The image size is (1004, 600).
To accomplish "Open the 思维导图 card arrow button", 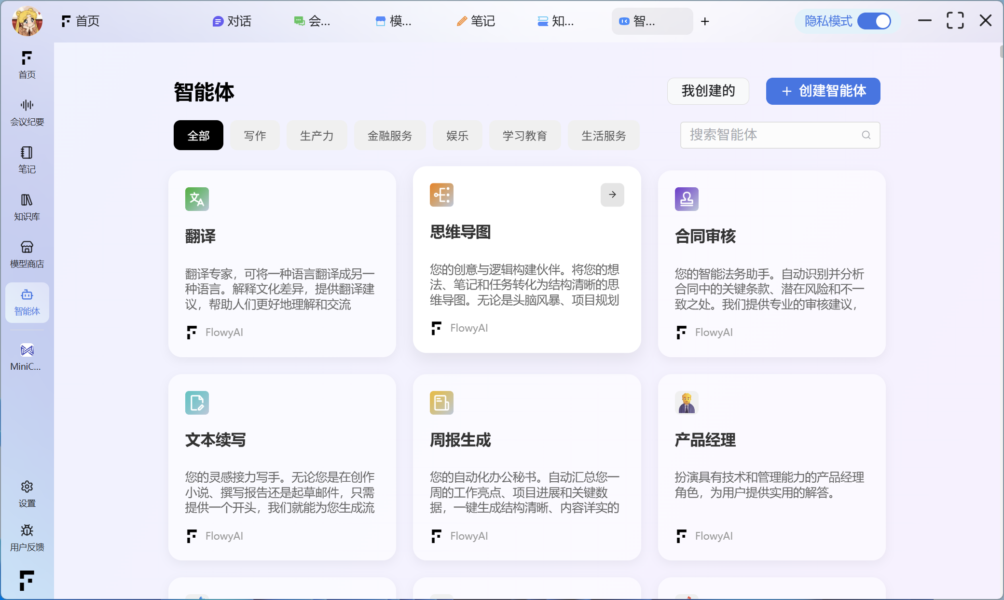I will pos(612,195).
